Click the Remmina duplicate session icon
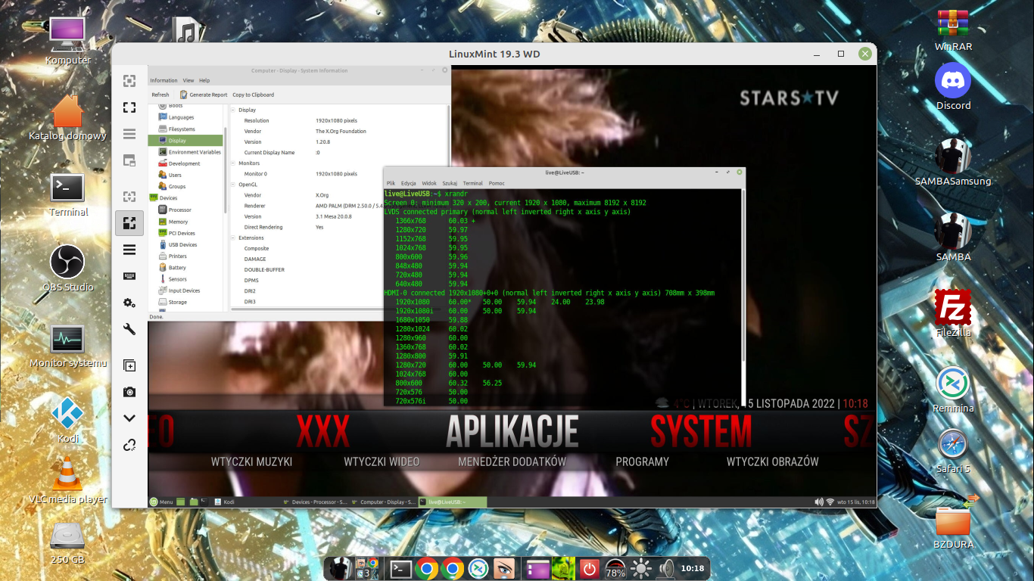Screen dimensions: 1034x581 click(x=129, y=365)
